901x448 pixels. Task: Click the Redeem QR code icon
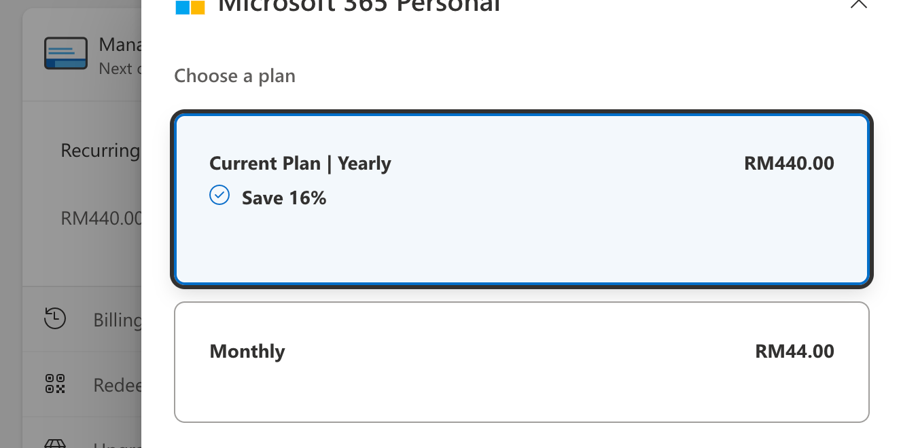pos(55,384)
